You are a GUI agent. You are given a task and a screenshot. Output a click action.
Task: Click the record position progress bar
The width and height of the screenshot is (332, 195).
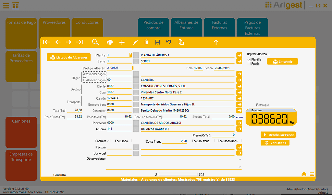point(178,175)
